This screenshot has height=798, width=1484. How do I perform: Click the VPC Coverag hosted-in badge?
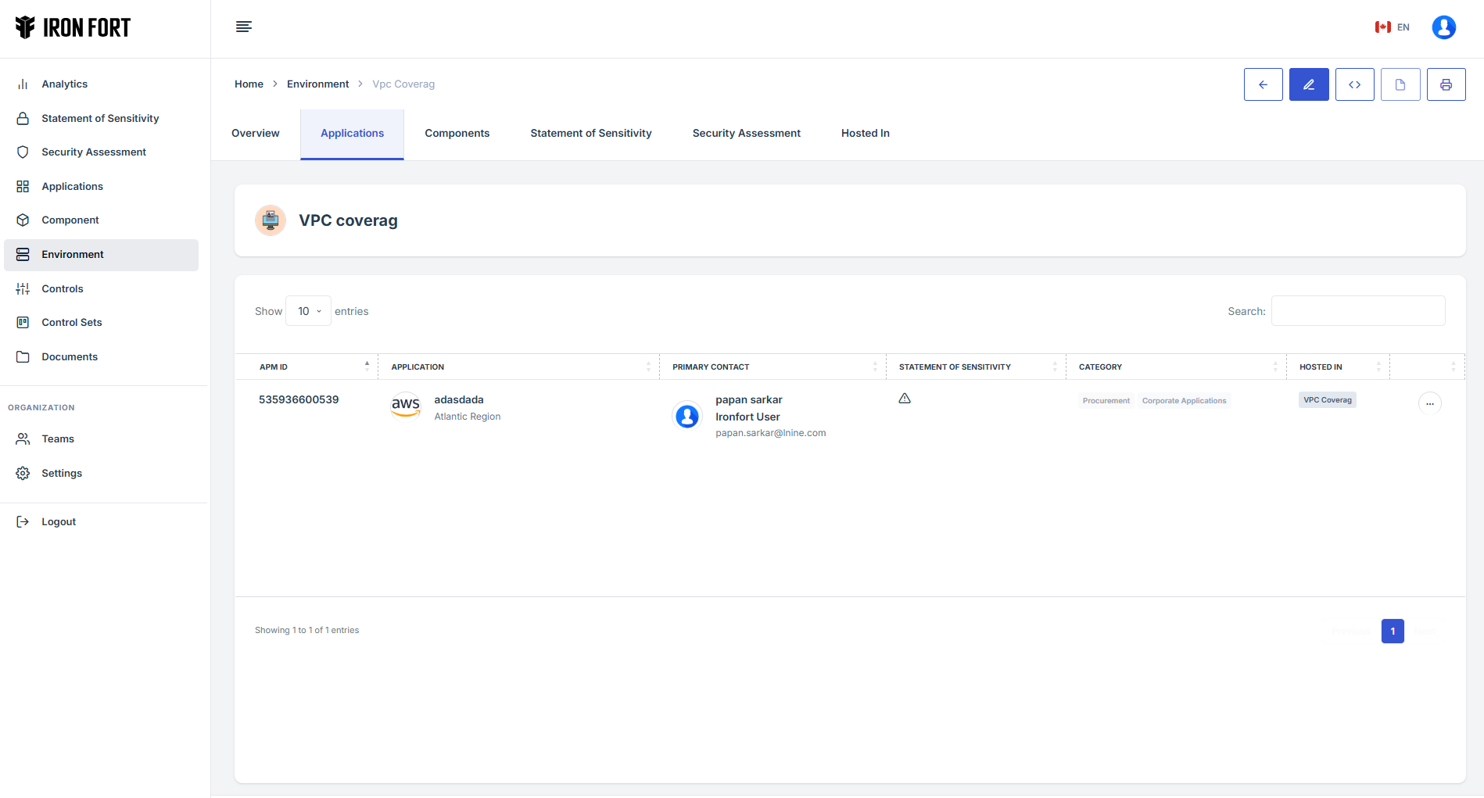pyautogui.click(x=1327, y=400)
